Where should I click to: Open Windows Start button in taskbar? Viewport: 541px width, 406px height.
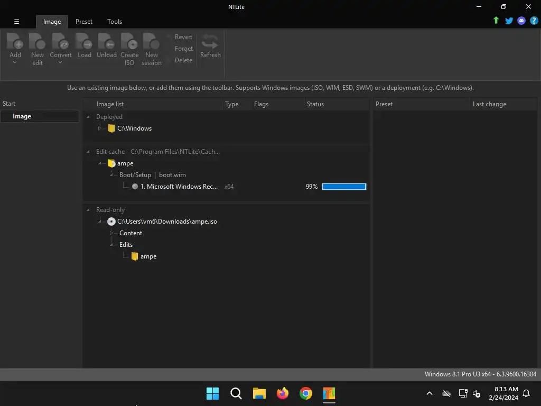(212, 393)
